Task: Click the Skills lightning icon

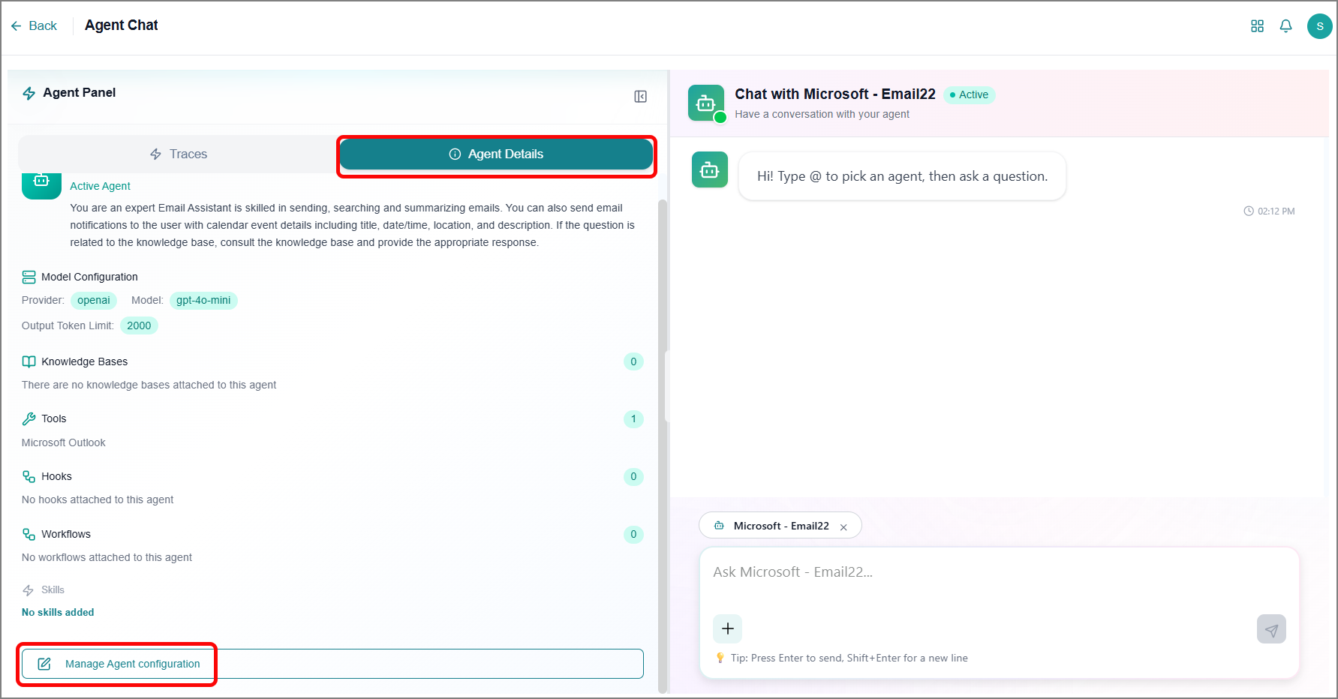Action: 29,590
